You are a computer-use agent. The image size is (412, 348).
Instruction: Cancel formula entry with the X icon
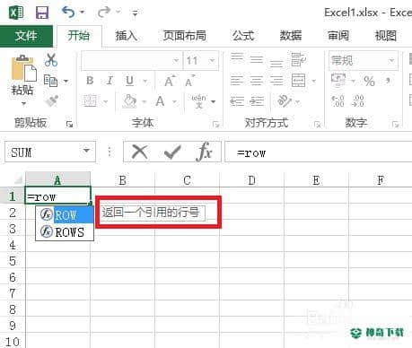140,152
